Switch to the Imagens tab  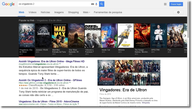point(59,12)
